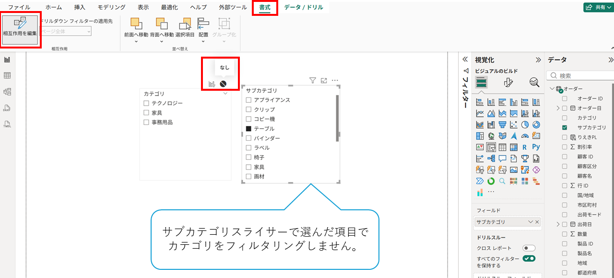Viewport: 614px width, 278px height.
Task: Expand the 前面へ移動 (Bring forward) dropdown
Action: click(135, 41)
